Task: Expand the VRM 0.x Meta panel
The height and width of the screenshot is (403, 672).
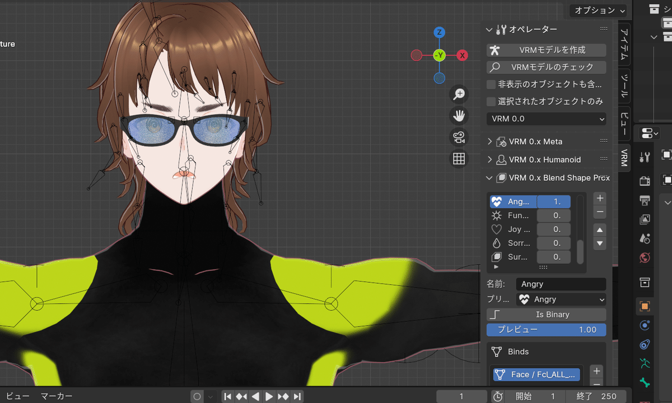Action: click(489, 142)
